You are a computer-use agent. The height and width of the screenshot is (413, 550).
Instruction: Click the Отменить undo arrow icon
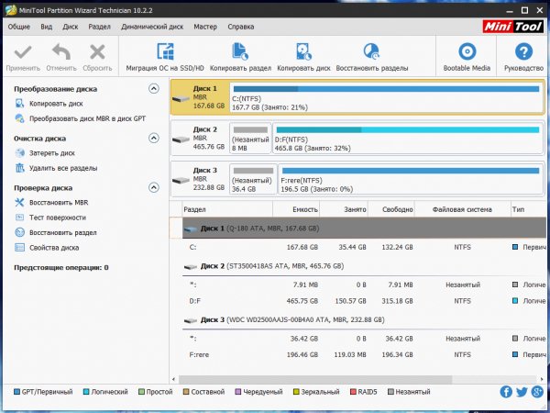click(x=61, y=52)
